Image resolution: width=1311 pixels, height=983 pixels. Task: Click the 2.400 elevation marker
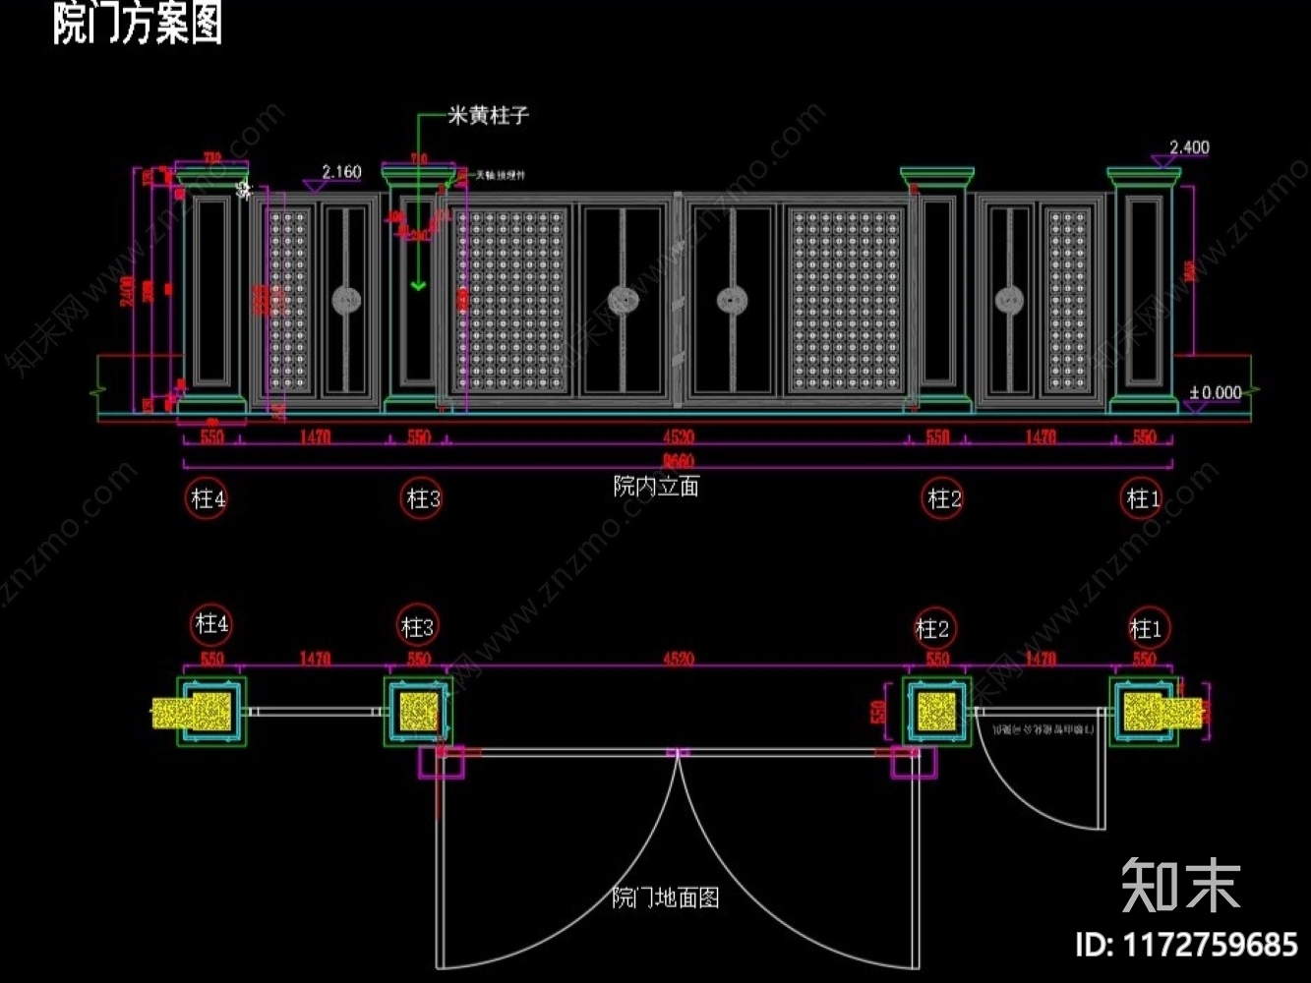1189,147
